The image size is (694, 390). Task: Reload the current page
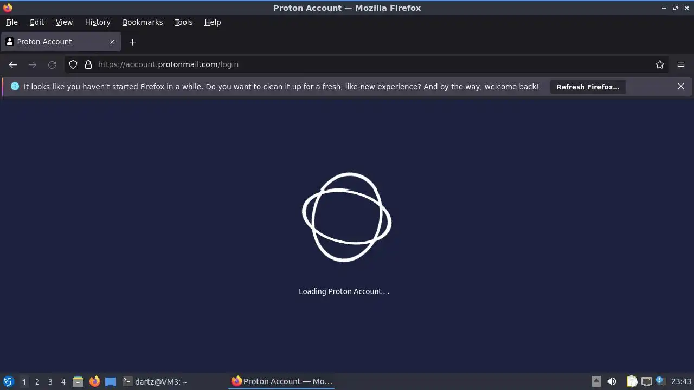[52, 64]
